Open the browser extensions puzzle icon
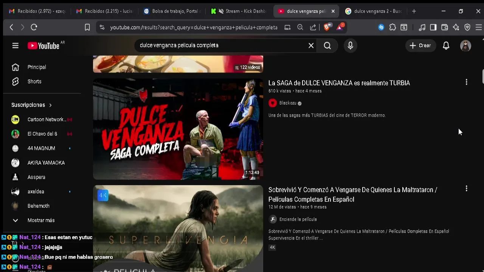 392,27
